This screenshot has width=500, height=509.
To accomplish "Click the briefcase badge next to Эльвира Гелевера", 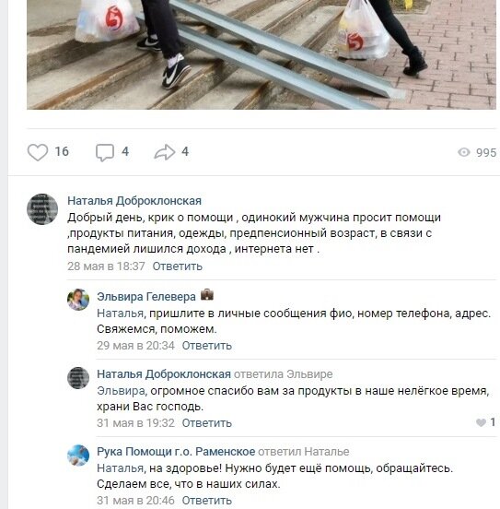I will tap(207, 295).
